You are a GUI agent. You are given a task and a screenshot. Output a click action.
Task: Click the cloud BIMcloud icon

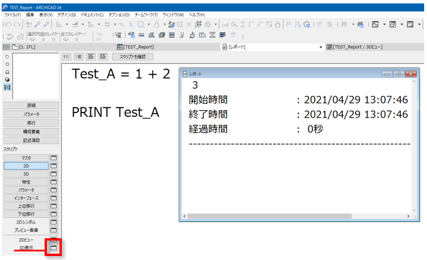[x=307, y=25]
